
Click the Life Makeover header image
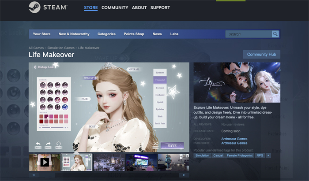tap(237, 82)
